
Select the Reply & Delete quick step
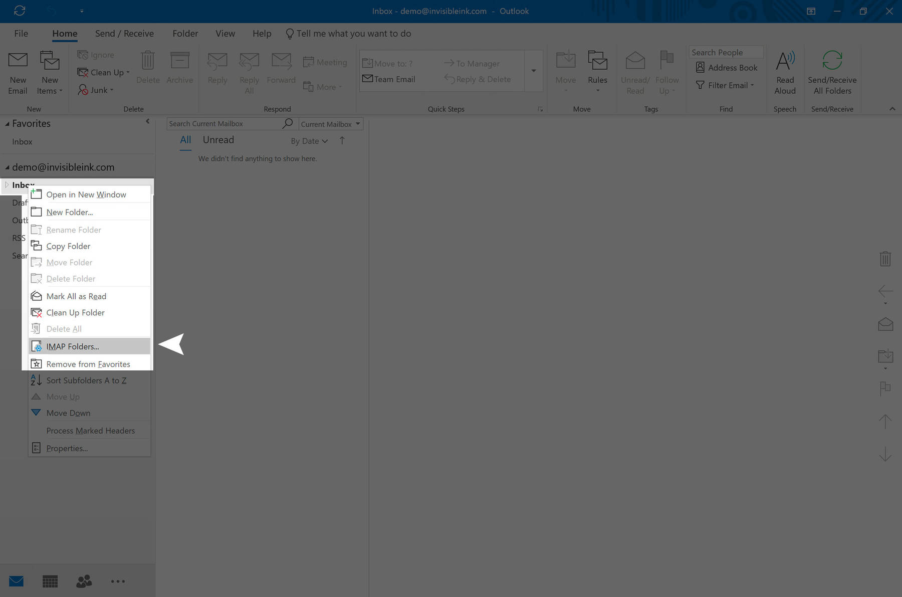(478, 79)
